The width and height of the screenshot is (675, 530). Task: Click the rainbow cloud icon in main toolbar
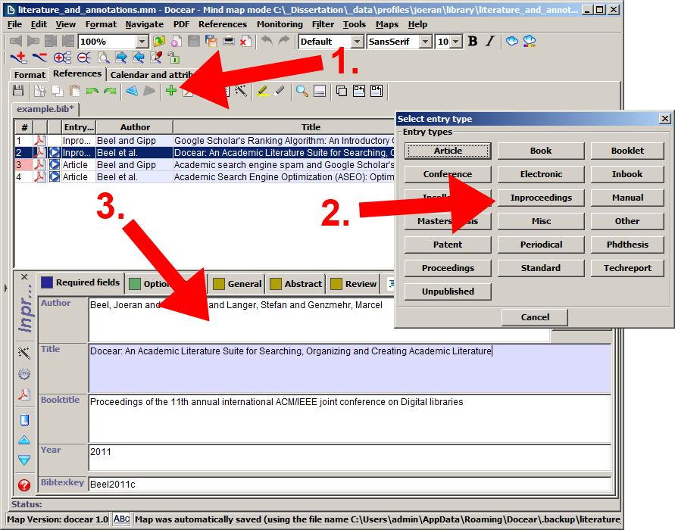pyautogui.click(x=530, y=42)
